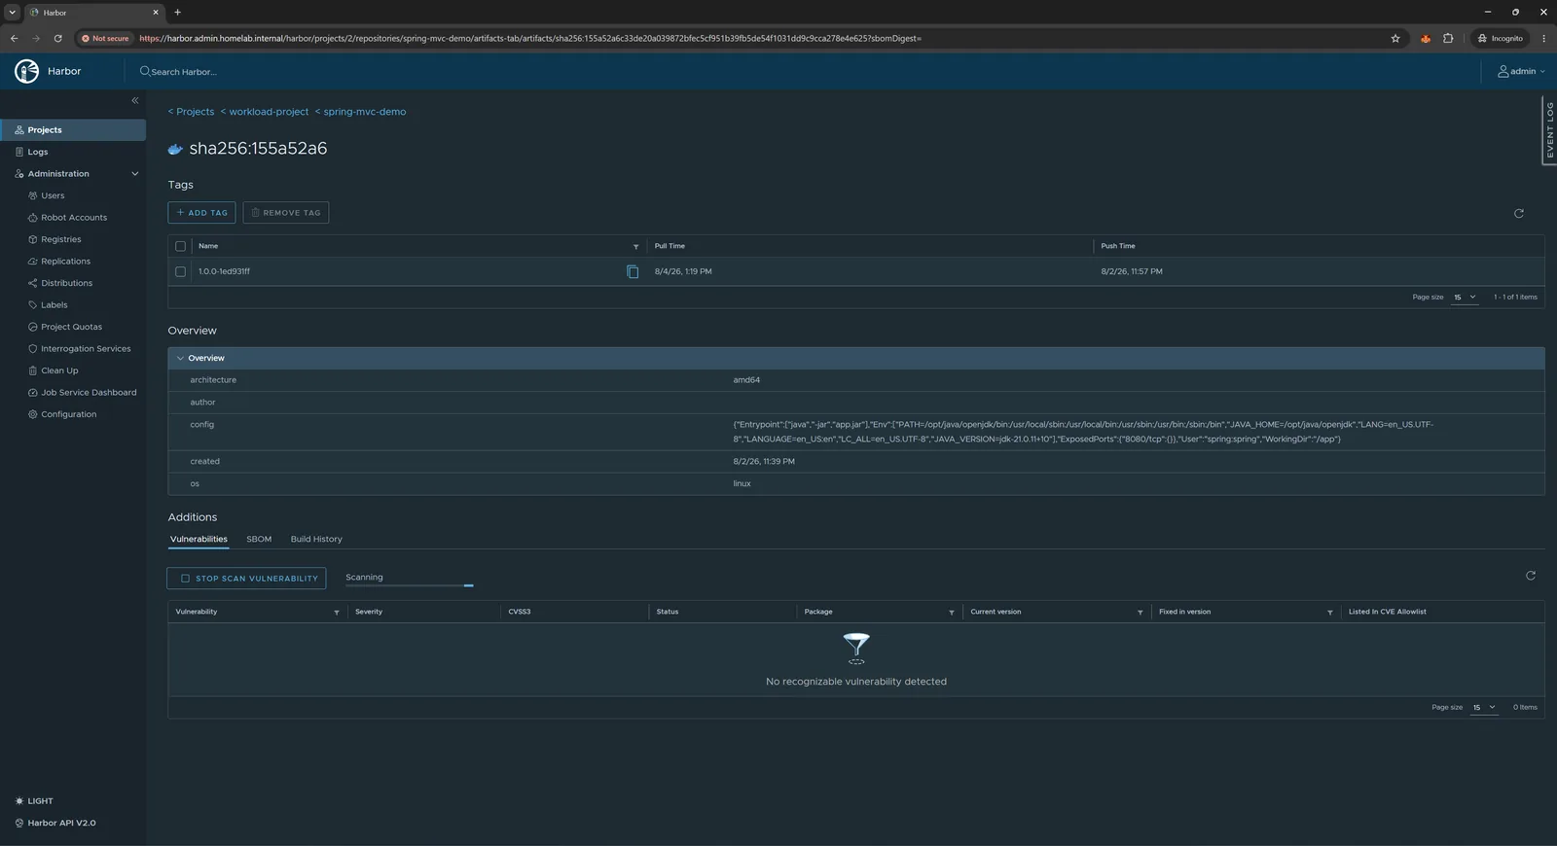Viewport: 1557px width, 846px height.
Task: Refresh the tags table
Action: click(1518, 213)
